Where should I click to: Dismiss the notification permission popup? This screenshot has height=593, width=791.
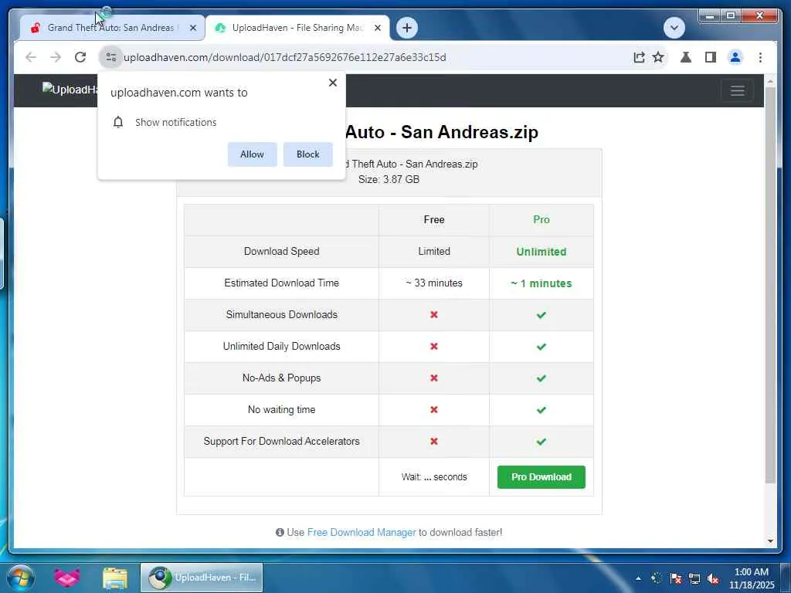(332, 83)
